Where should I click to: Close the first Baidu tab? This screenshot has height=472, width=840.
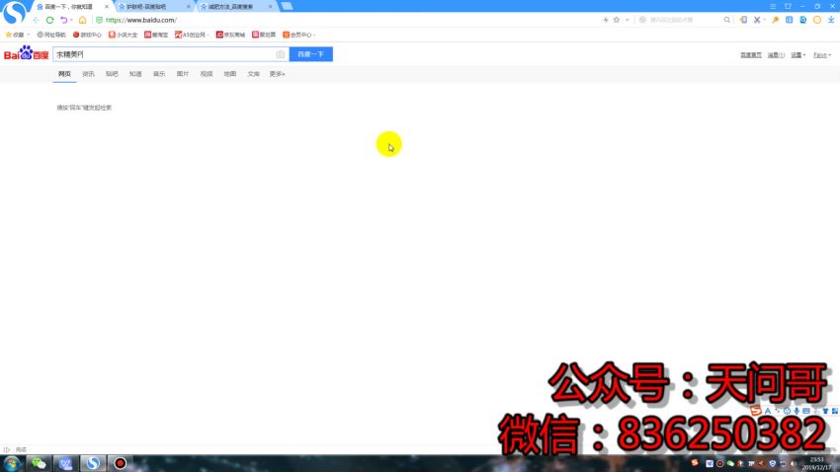tap(106, 7)
